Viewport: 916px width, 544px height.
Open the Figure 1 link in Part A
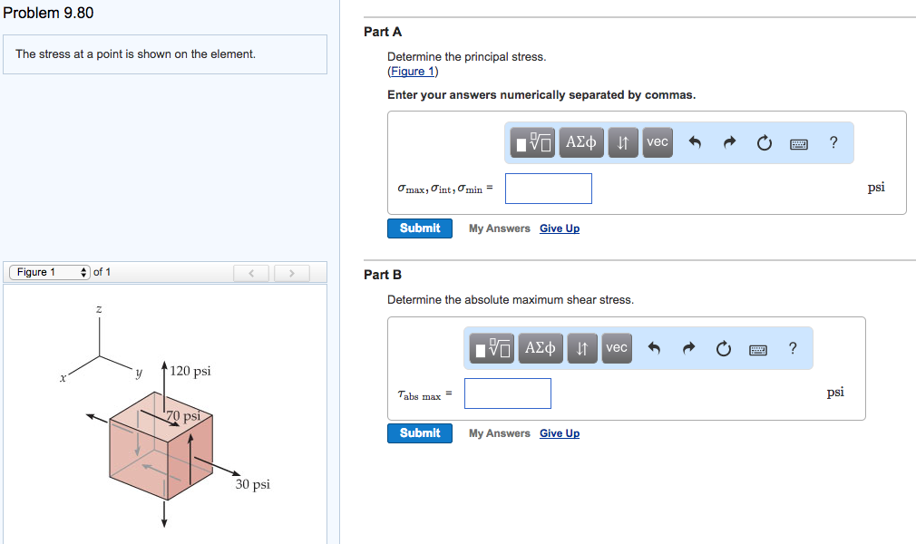[x=413, y=72]
